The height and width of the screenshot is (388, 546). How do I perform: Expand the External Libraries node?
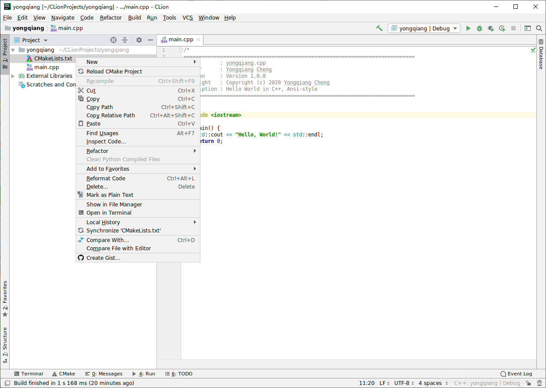click(13, 76)
